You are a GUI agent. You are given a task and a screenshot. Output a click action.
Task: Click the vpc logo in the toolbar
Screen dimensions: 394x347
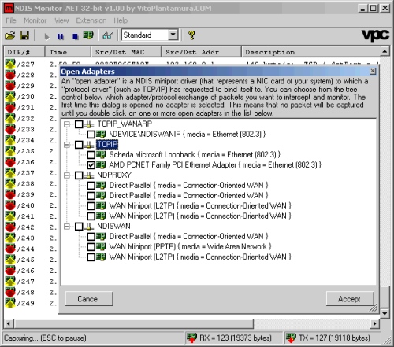point(375,35)
